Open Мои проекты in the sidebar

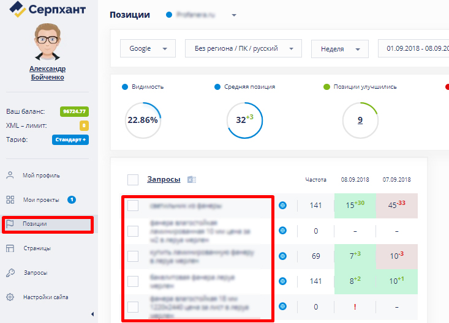tap(41, 199)
